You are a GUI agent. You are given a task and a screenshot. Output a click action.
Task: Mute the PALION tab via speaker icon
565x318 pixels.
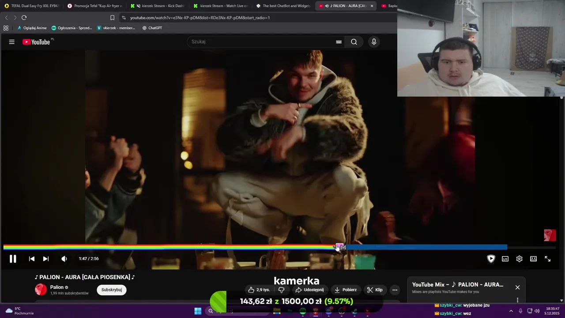pyautogui.click(x=327, y=6)
